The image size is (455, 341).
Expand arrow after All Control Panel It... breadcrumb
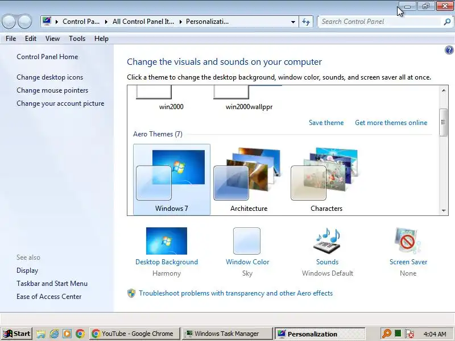tap(180, 22)
